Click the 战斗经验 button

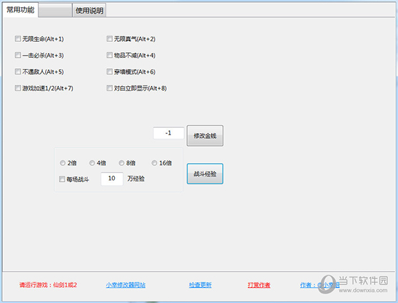click(204, 174)
